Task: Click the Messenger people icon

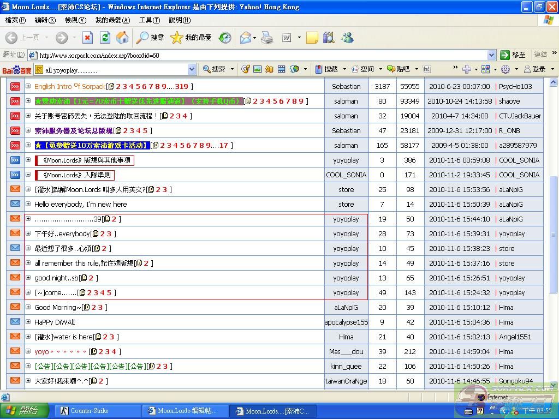Action: coord(347,38)
